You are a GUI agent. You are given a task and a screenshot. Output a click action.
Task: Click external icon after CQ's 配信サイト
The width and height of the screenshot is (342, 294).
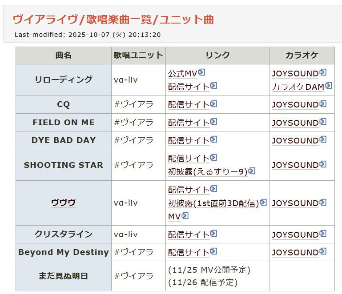tap(213, 104)
